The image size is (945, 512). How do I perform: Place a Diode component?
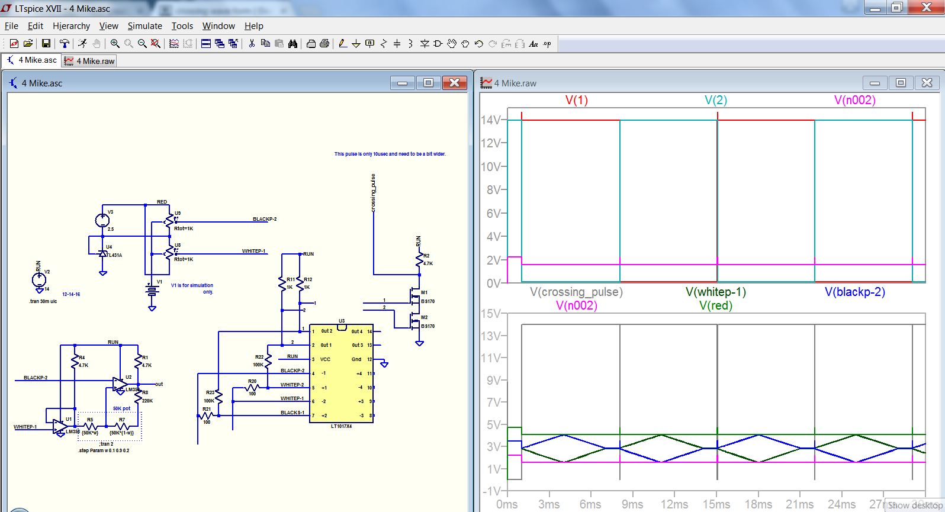[425, 43]
